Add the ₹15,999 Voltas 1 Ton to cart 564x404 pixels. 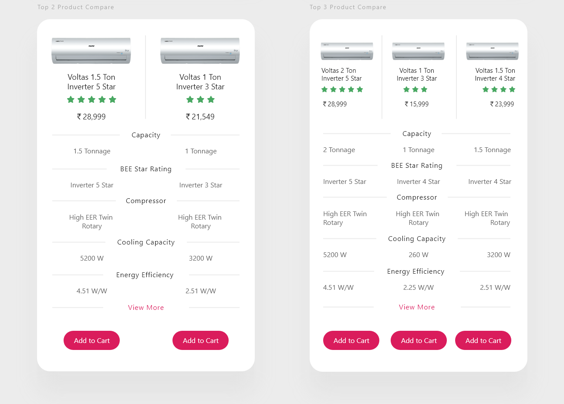tap(419, 340)
